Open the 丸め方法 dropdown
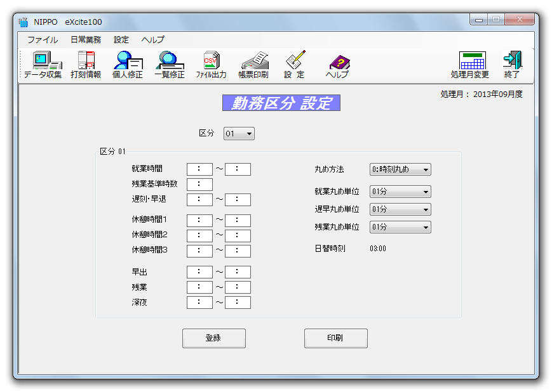The height and width of the screenshot is (392, 552). (x=400, y=169)
